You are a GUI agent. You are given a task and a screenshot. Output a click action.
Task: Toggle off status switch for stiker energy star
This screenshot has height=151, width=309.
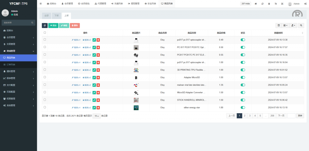point(243,107)
